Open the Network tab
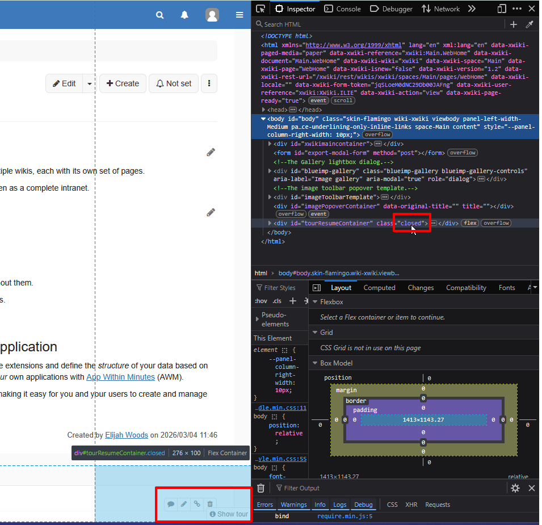The image size is (542, 525). click(441, 9)
